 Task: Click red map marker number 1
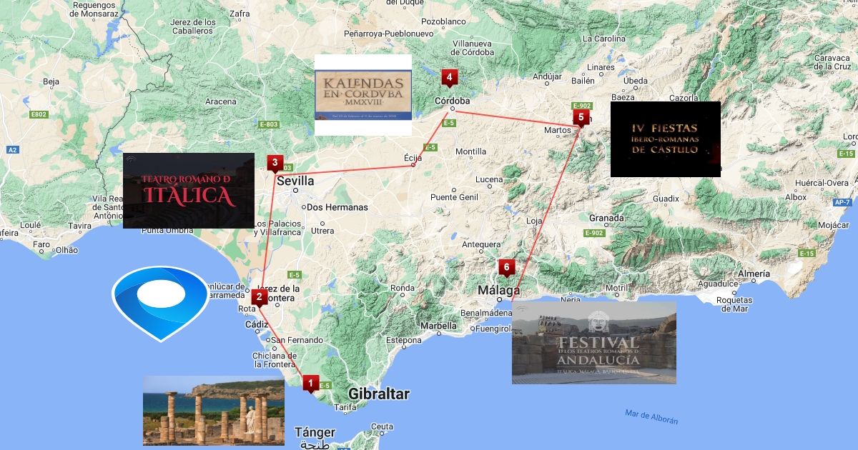(310, 384)
